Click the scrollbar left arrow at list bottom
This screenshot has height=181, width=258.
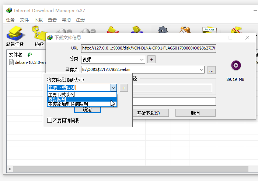(10, 169)
